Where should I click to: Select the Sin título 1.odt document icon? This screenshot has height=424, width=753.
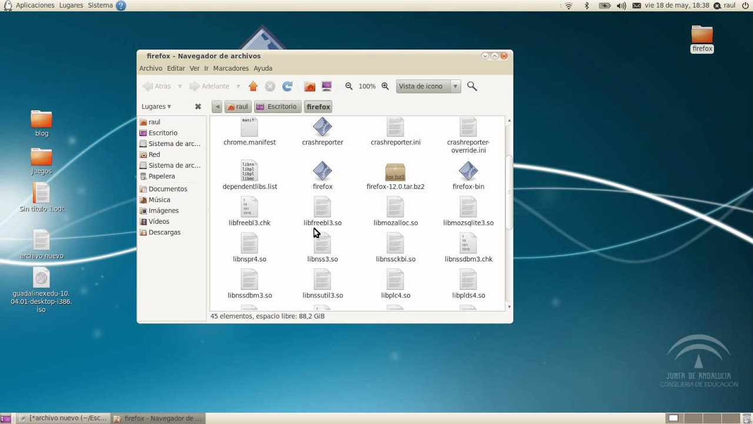click(41, 193)
